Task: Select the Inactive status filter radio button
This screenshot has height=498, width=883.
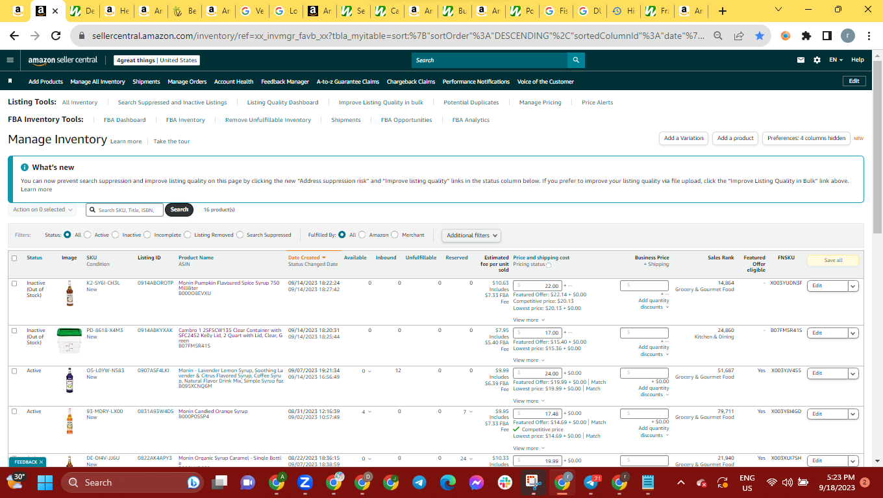Action: (116, 235)
